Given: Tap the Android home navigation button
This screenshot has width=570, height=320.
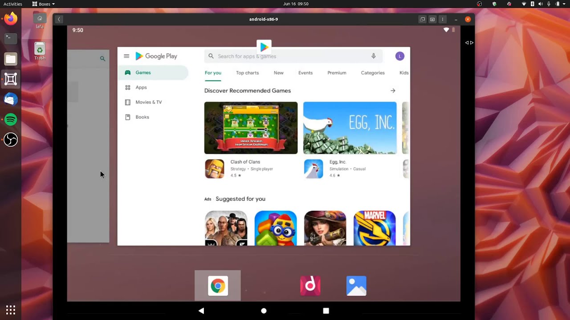Looking at the screenshot, I should coord(264,311).
